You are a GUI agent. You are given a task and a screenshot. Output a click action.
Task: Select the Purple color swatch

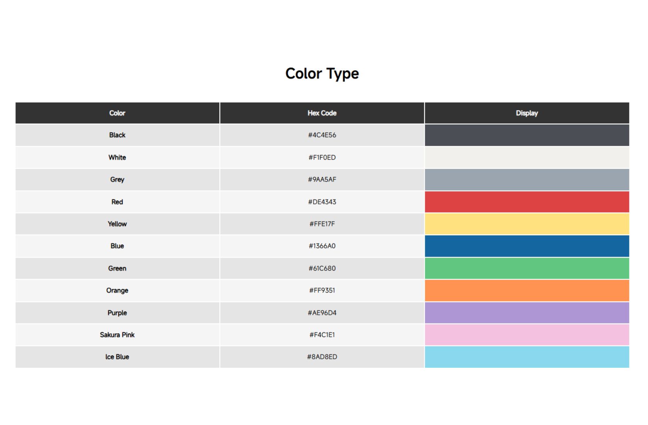(526, 313)
